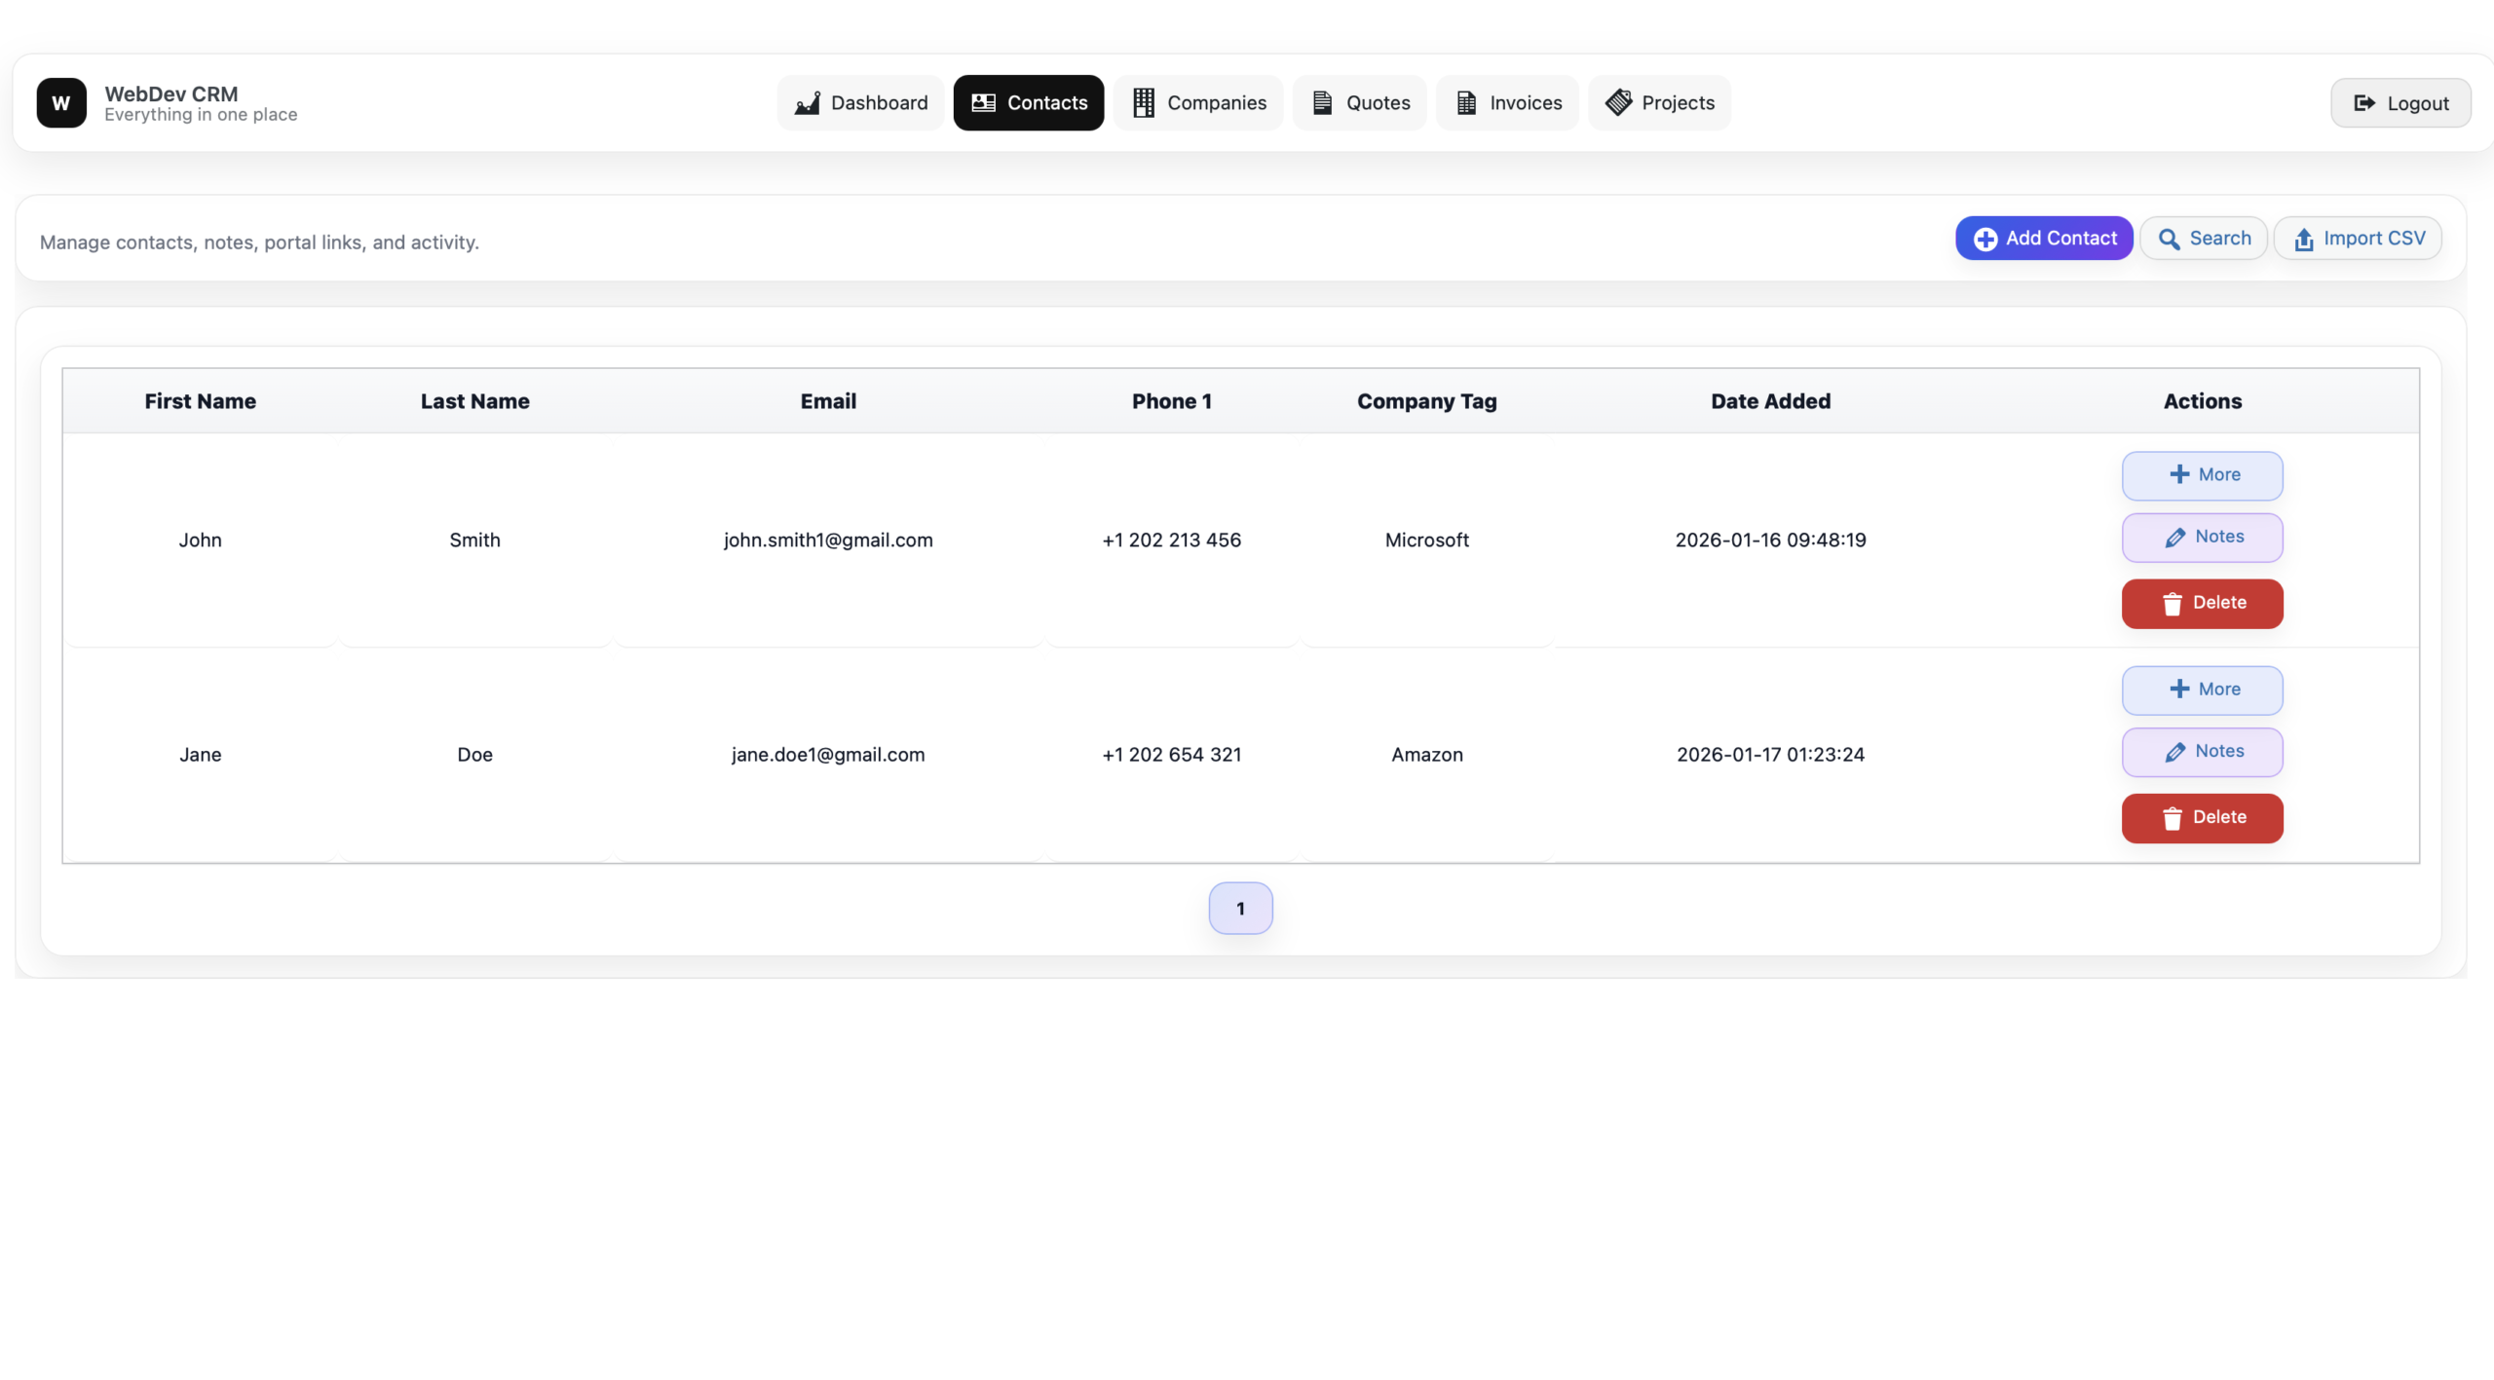Screen dimensions: 2494x1380
Task: Click the Dashboard chart icon
Action: coord(808,102)
